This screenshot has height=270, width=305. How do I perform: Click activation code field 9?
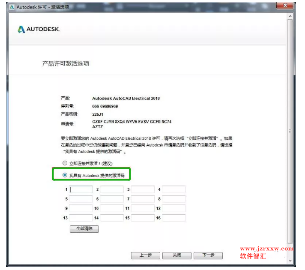tap(81, 208)
